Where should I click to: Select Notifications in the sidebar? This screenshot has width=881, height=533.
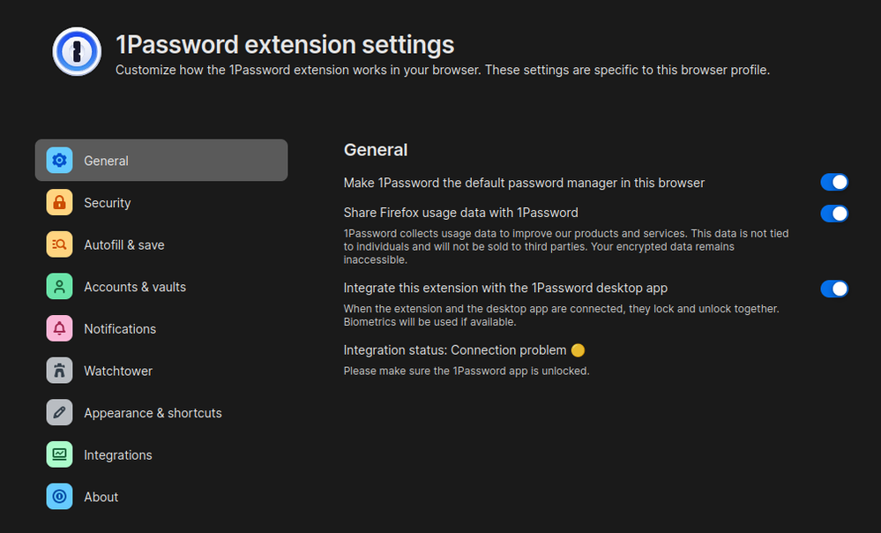click(x=120, y=329)
